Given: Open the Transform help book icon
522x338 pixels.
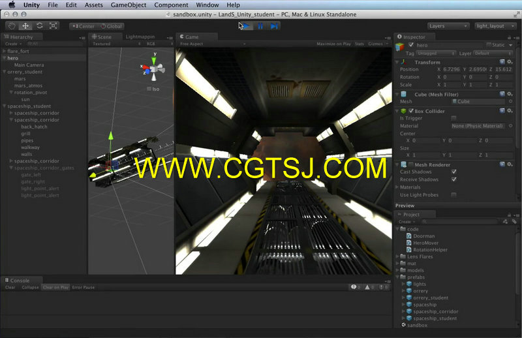Looking at the screenshot, I should coord(502,61).
